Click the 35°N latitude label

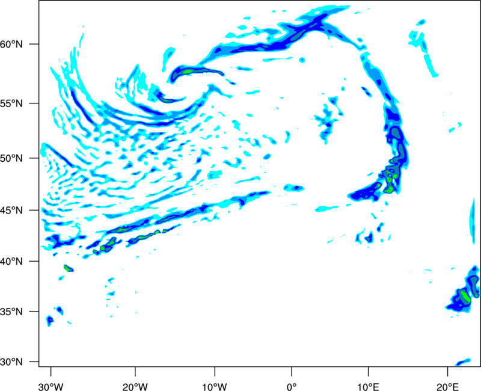11,312
